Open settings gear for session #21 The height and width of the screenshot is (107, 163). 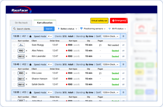[123, 36]
